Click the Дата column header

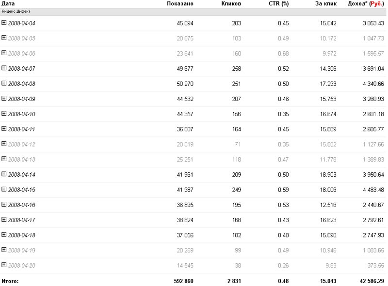tap(8, 3)
